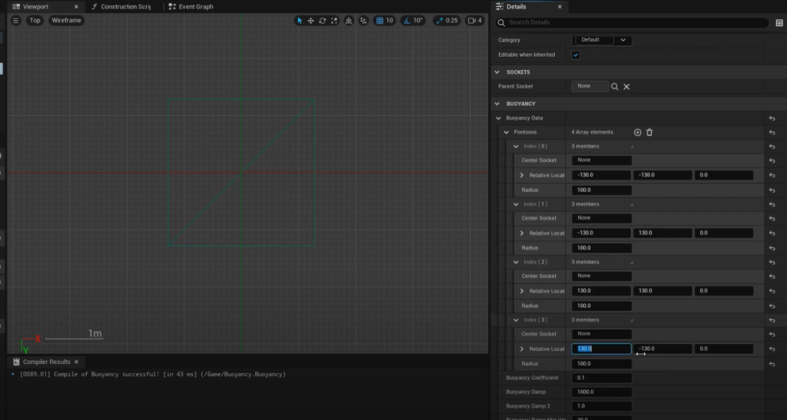This screenshot has height=420, width=787.
Task: Click Buoyancy Coefficient value 0.1
Action: (602, 378)
